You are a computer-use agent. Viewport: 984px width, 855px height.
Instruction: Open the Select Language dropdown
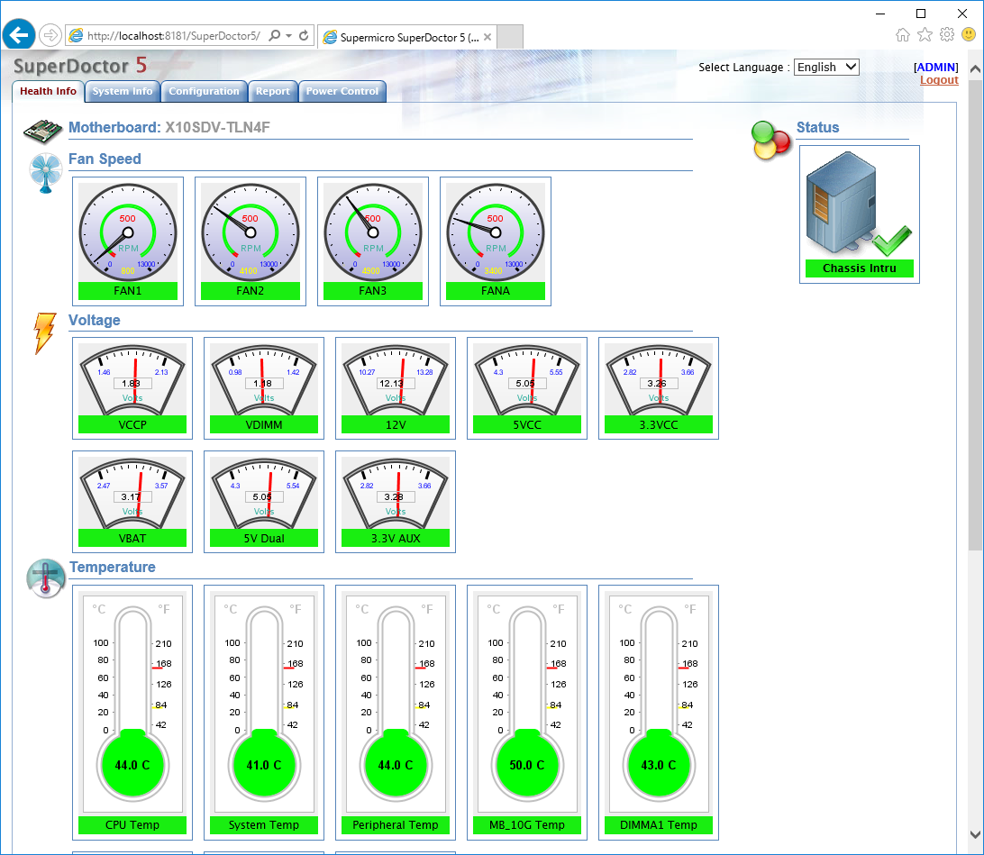(825, 67)
